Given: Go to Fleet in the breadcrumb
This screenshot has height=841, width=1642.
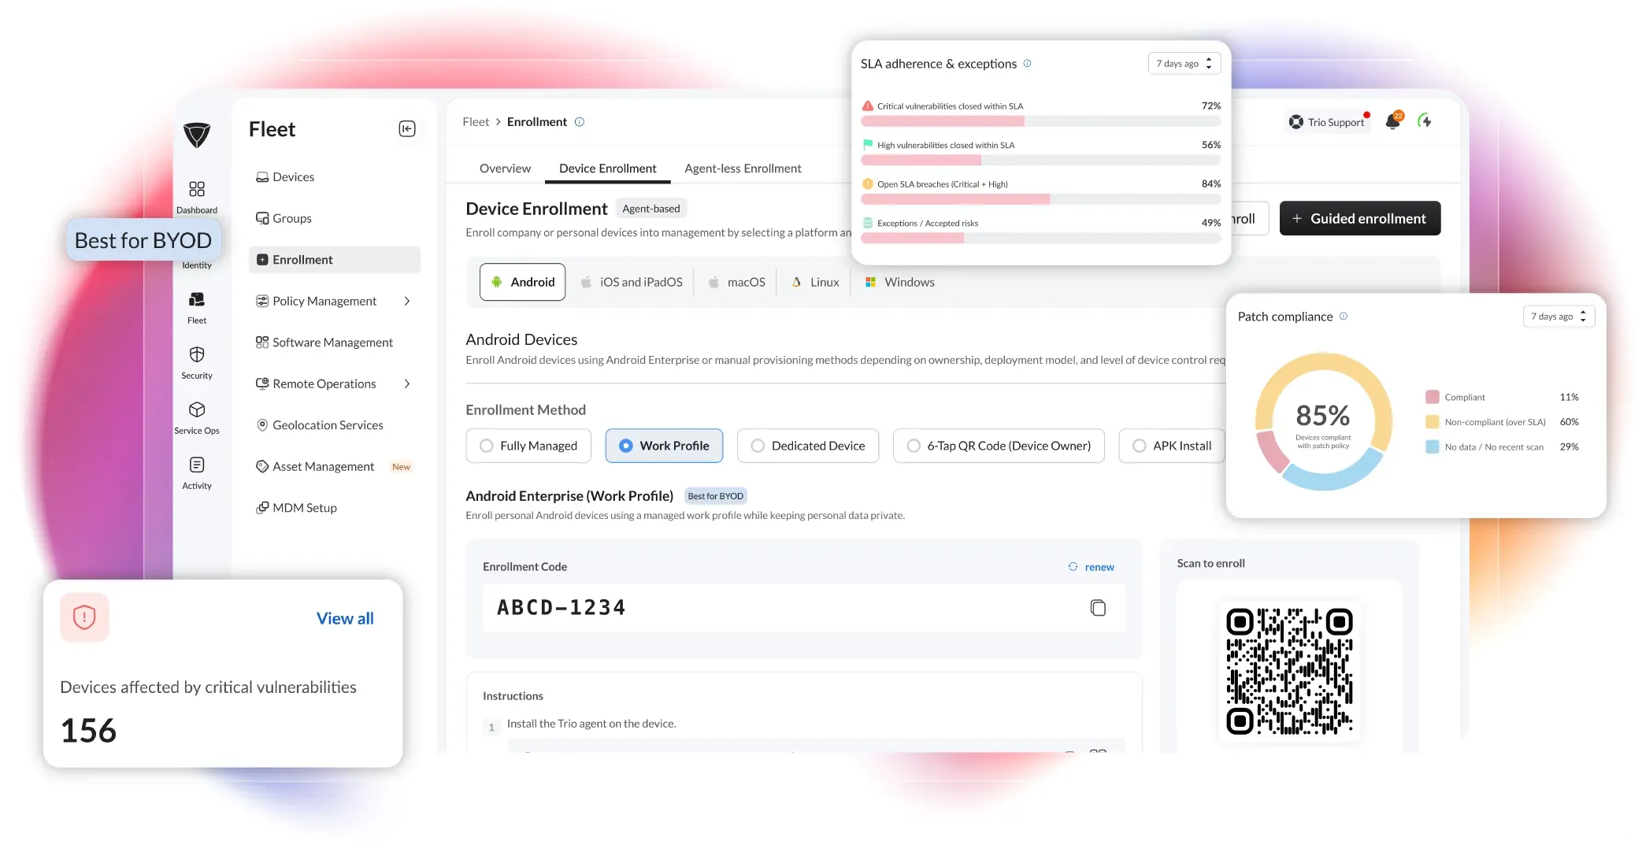Looking at the screenshot, I should (476, 122).
